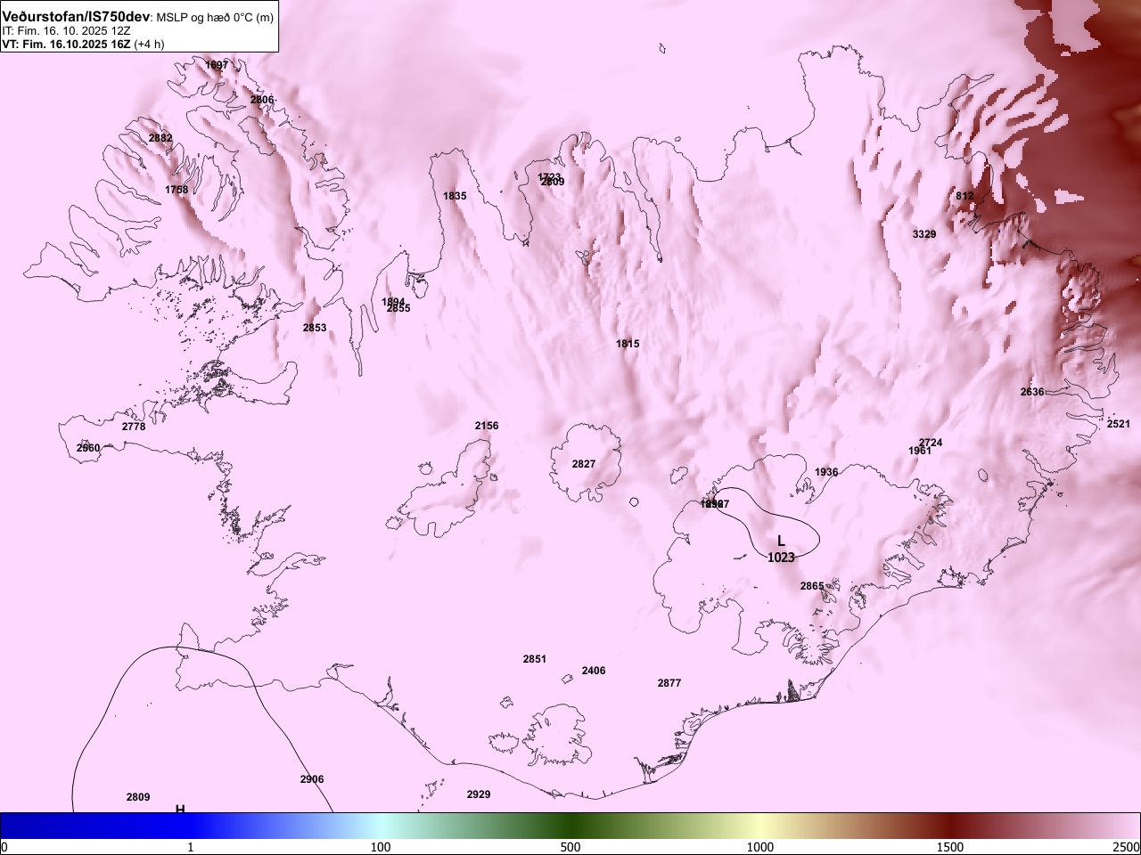The height and width of the screenshot is (855, 1141).
Task: Click the 'IT: Fim. 16. 10. 2025 12Z' line
Action: 66,30
